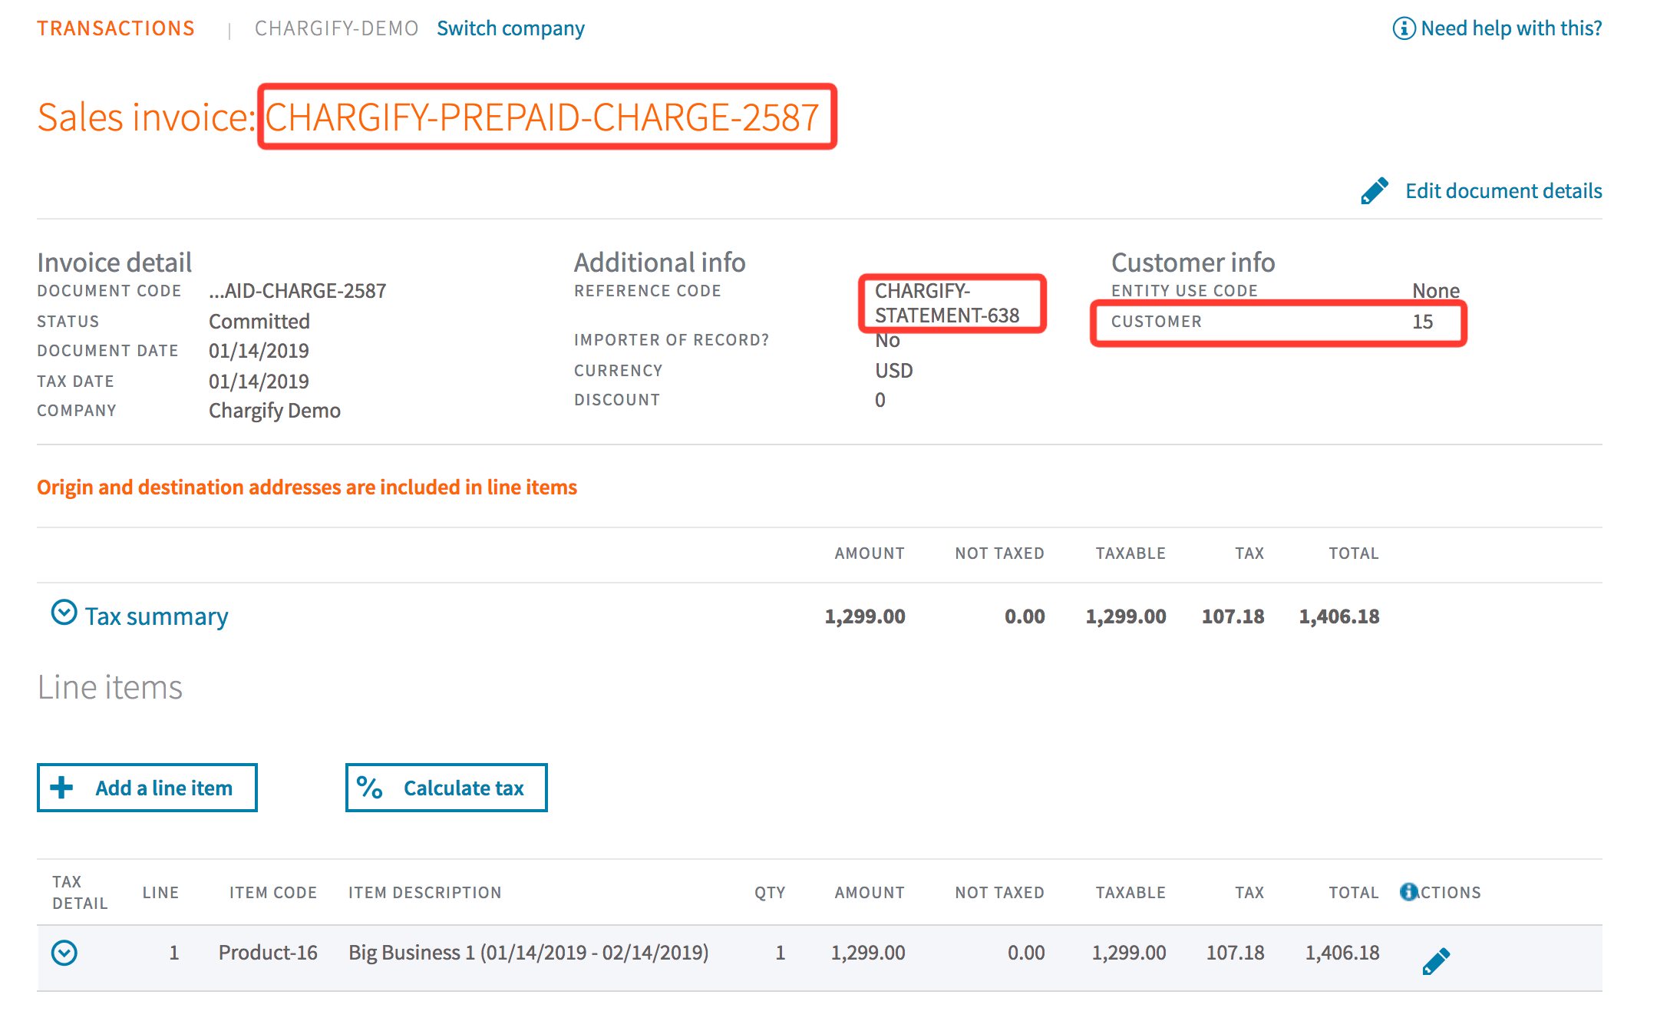Click the info icon beside Need help
1680x1031 pixels.
pos(1404,28)
